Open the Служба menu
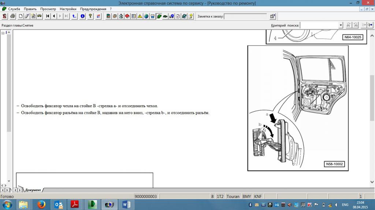Screen dimensions: 375x210 pos(14,9)
